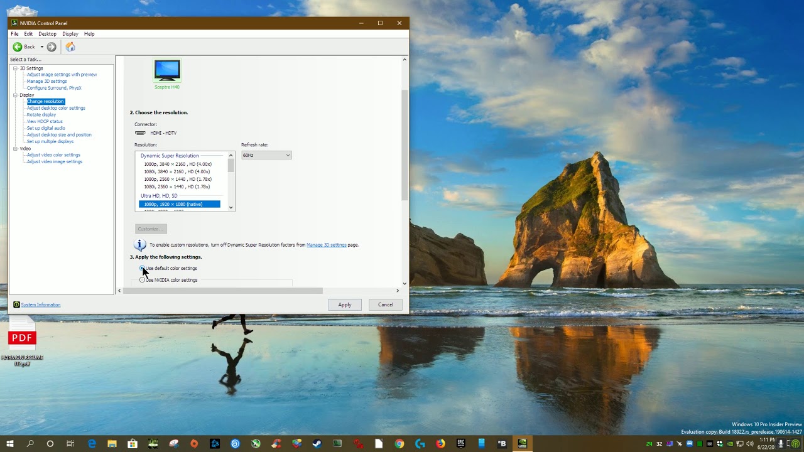The width and height of the screenshot is (804, 452).
Task: Launch Firefox from taskbar
Action: click(x=440, y=444)
